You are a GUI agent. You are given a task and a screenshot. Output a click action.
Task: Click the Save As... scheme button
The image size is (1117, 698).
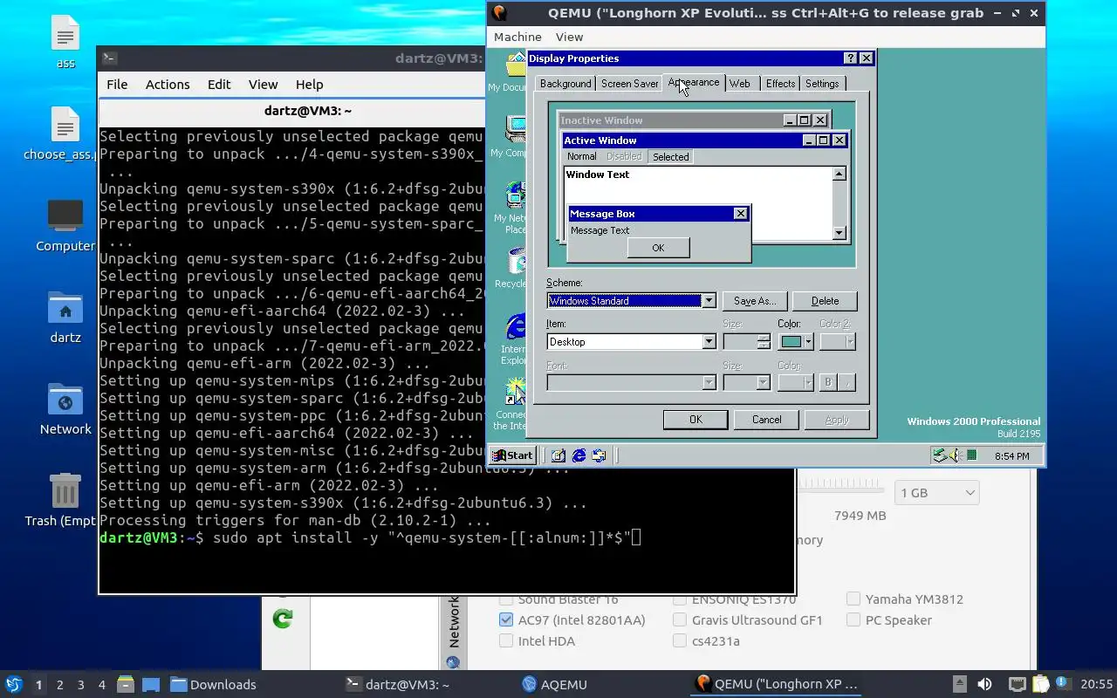755,301
